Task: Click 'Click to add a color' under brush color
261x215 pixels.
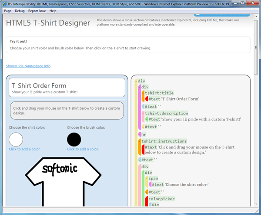Action: 83,149
